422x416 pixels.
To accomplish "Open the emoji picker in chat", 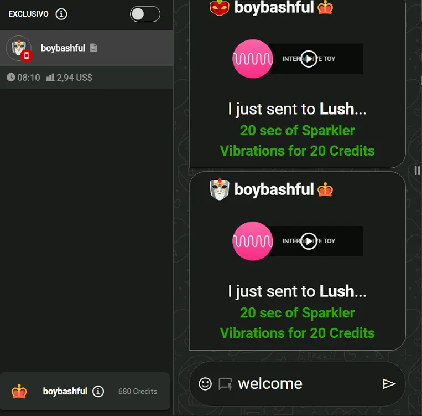I will click(x=205, y=384).
